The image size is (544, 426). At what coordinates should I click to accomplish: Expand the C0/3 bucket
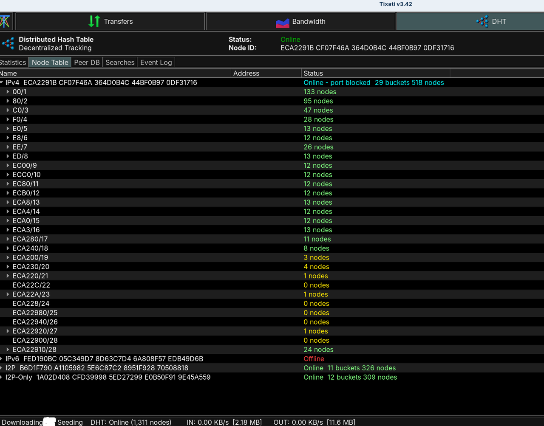click(8, 110)
